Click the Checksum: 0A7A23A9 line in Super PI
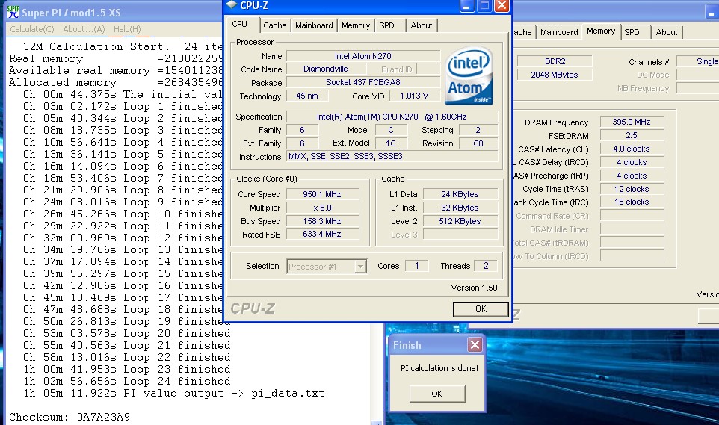719x425 pixels. tap(70, 418)
